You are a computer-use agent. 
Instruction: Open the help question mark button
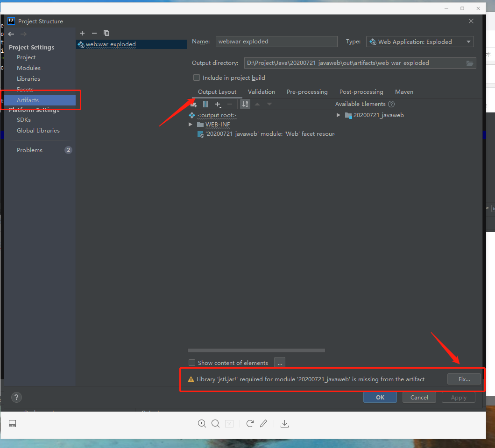(x=16, y=397)
